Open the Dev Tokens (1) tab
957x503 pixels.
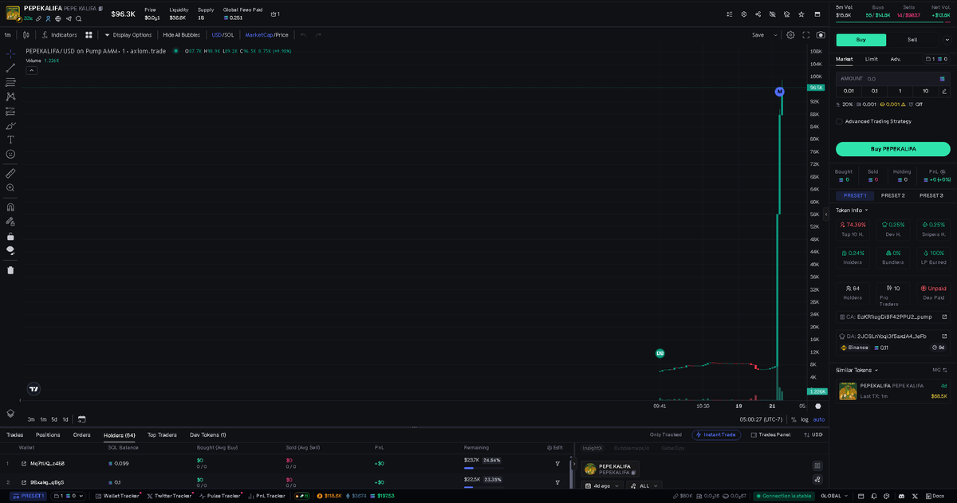208,434
